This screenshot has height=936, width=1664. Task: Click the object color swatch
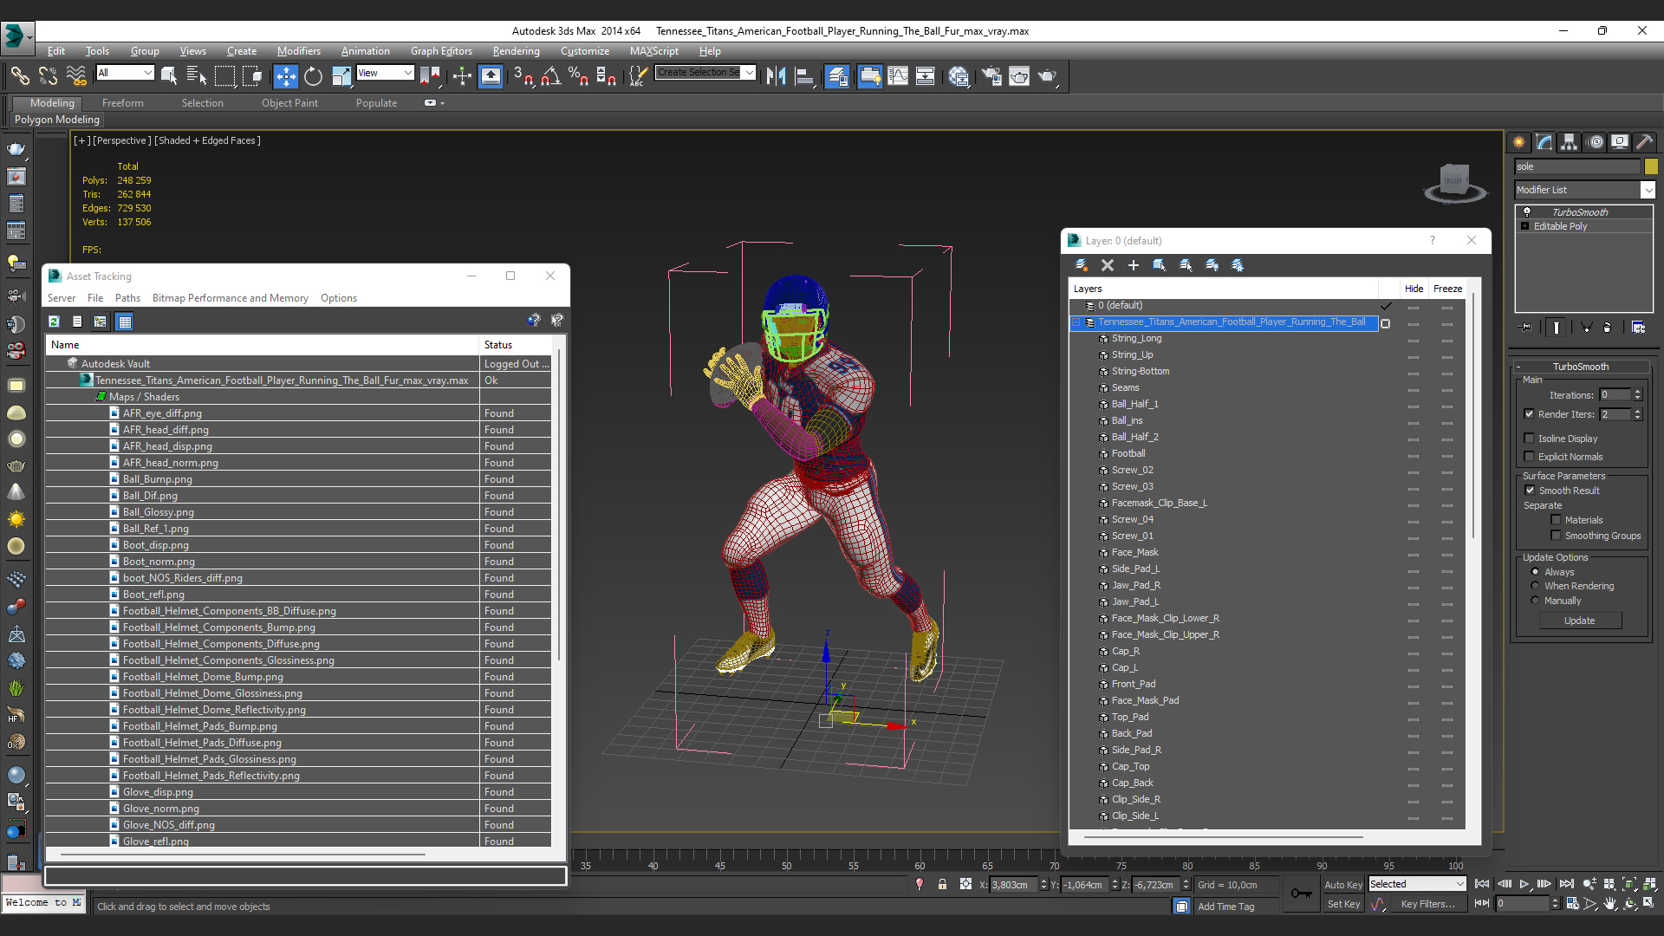(x=1650, y=166)
